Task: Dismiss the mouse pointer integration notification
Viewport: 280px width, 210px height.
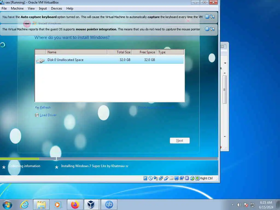Action: (207, 29)
